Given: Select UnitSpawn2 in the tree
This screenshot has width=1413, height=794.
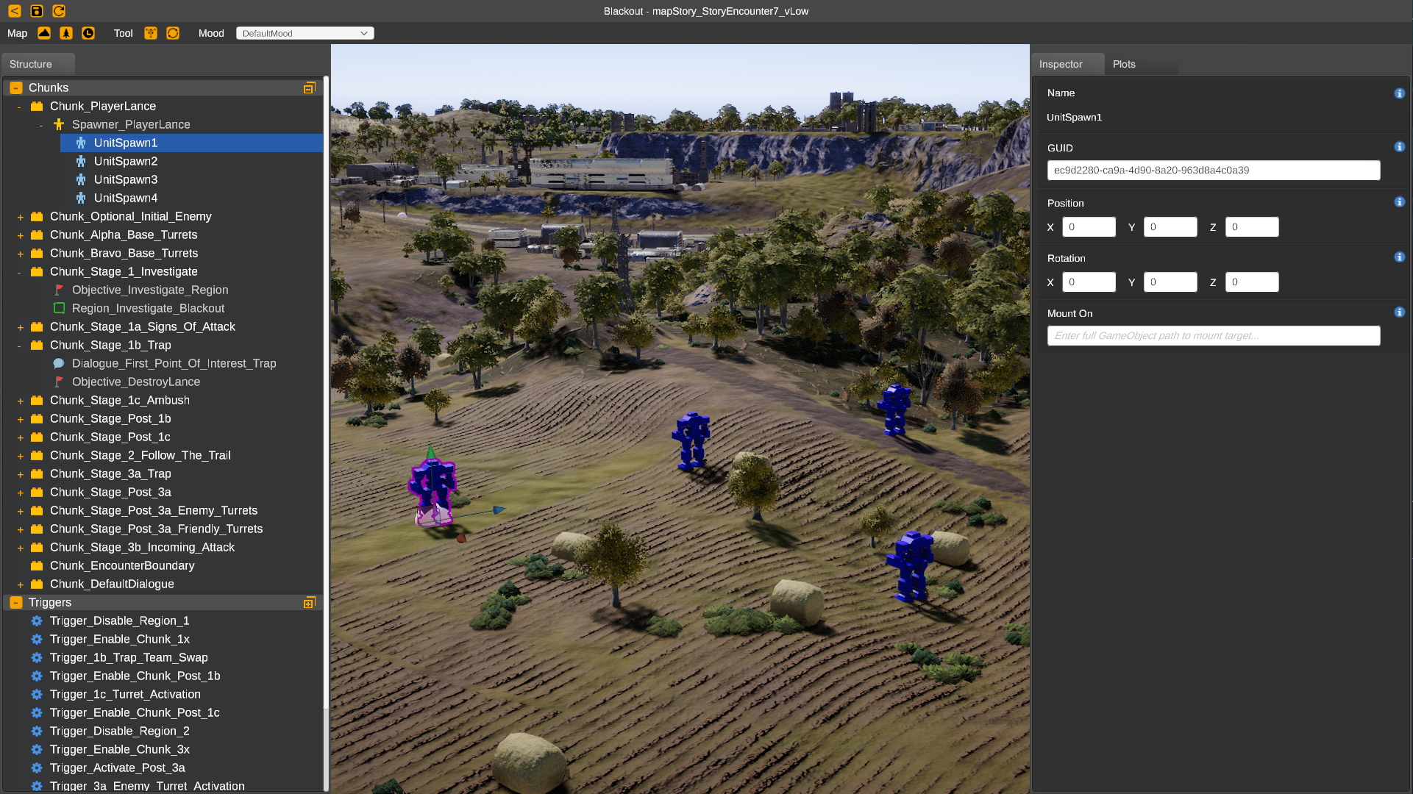Looking at the screenshot, I should tap(191, 161).
